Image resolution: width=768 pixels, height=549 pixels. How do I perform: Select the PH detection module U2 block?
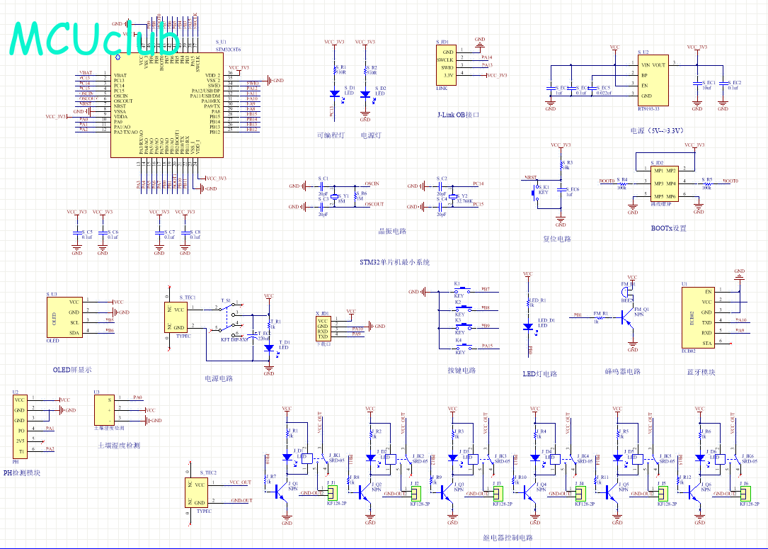(19, 426)
